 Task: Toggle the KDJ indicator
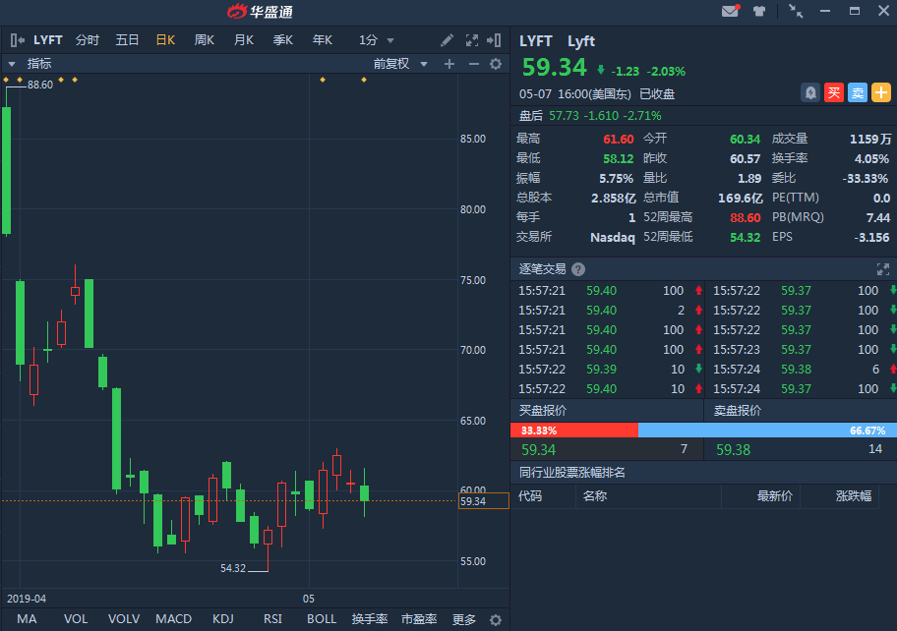click(223, 619)
